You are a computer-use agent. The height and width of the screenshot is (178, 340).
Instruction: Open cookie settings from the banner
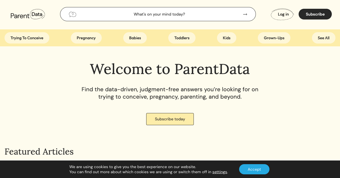click(220, 172)
